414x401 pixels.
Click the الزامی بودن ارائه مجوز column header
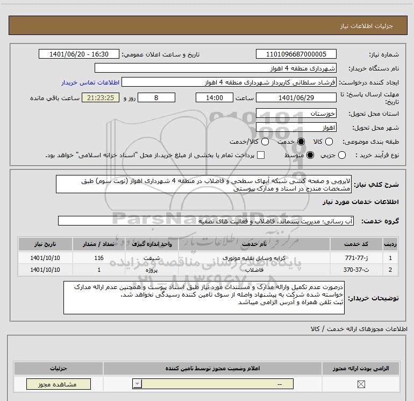[x=361, y=368]
